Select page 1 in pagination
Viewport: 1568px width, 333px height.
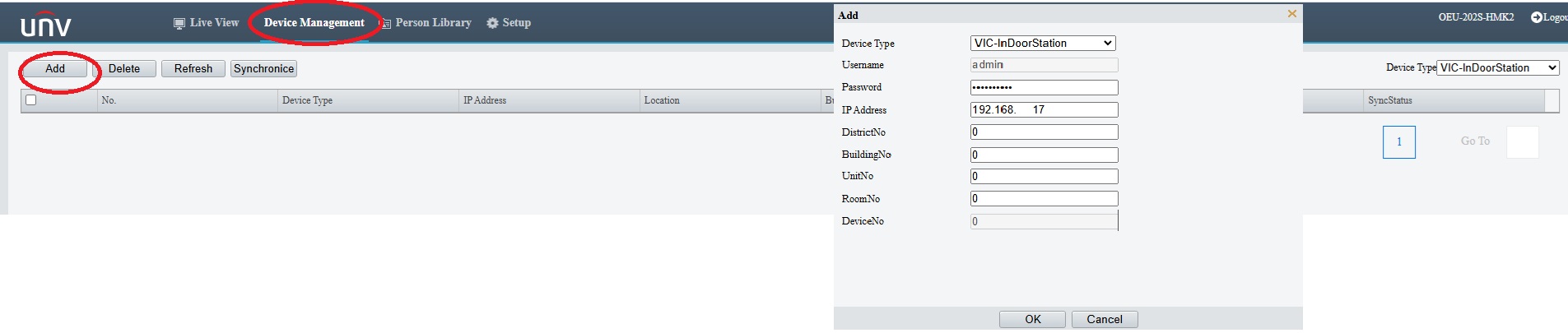pyautogui.click(x=1398, y=142)
